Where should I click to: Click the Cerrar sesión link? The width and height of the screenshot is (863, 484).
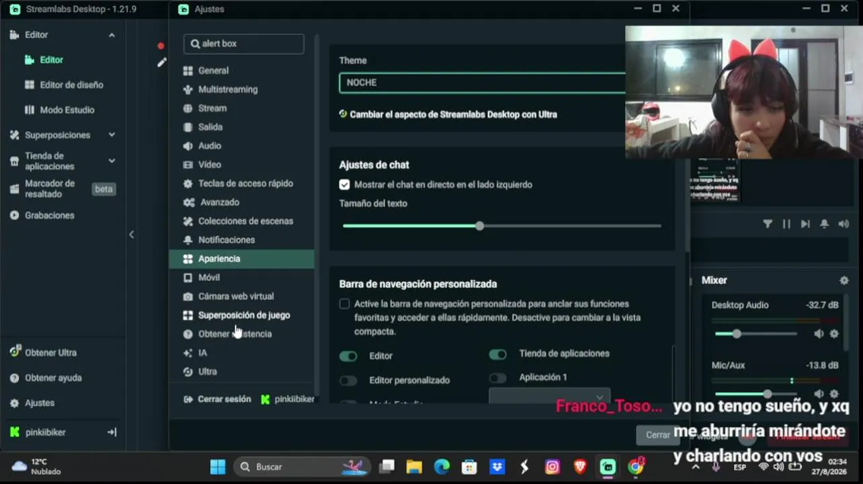tap(217, 399)
